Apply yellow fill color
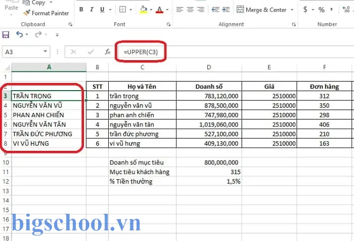 (x=143, y=10)
